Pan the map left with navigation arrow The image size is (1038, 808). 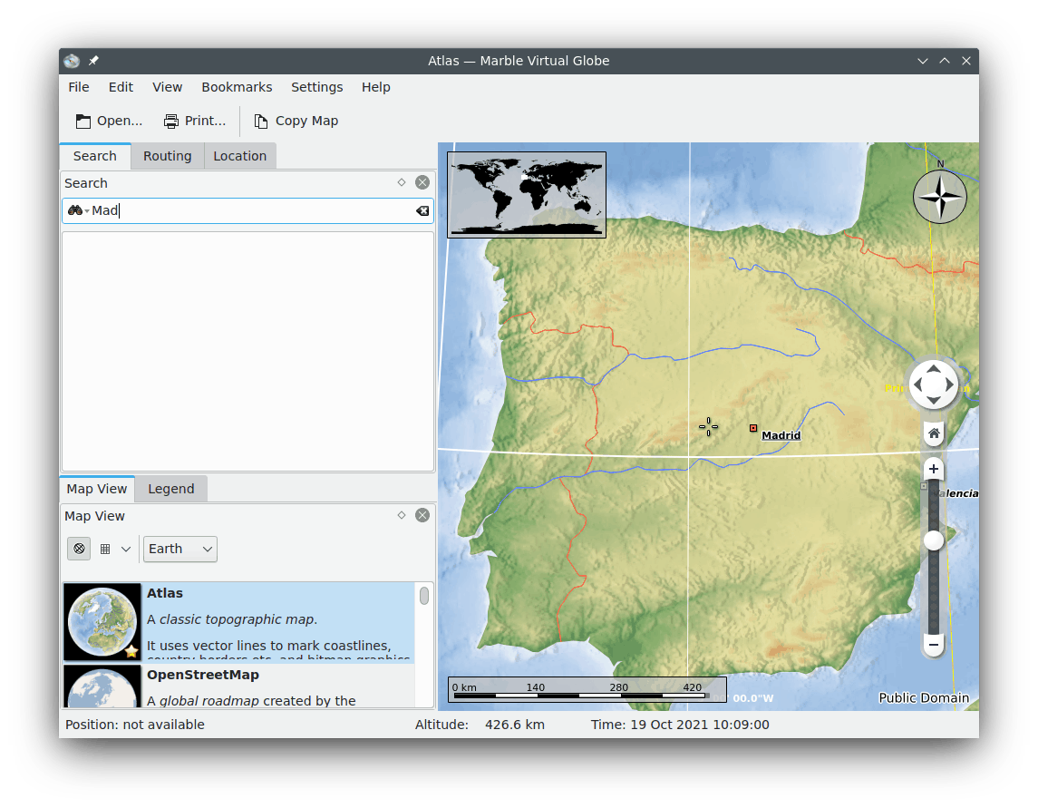918,385
